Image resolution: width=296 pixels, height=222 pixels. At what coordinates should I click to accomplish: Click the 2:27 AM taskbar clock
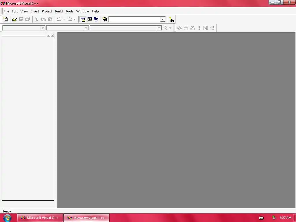coord(285,218)
